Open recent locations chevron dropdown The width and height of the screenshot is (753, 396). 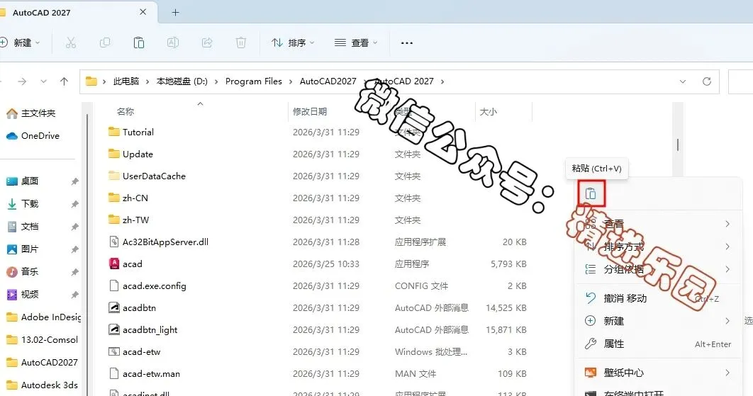point(44,81)
